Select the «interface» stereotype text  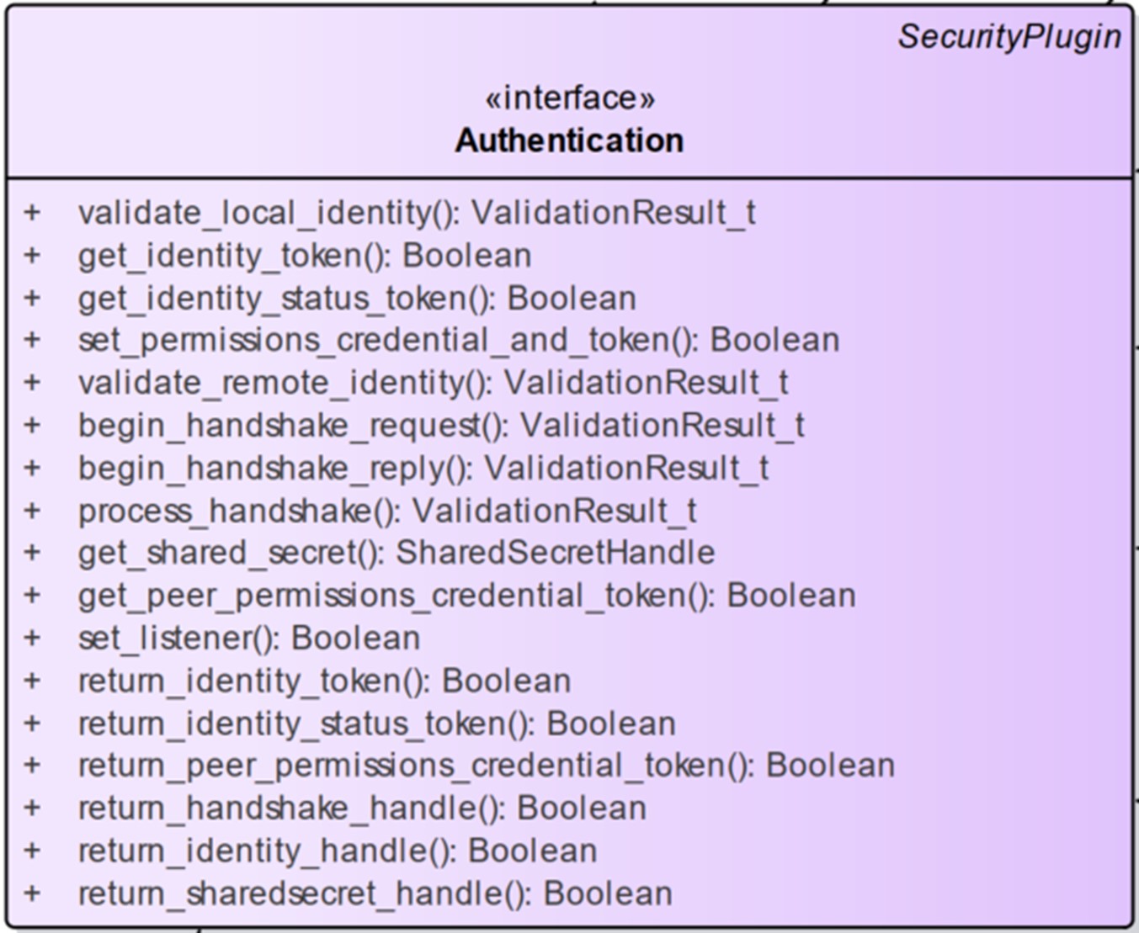570,98
